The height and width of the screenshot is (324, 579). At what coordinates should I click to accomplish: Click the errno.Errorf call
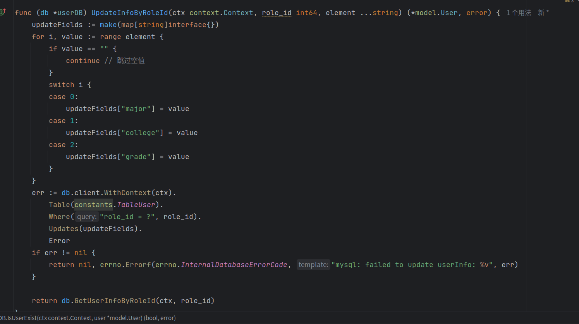(x=125, y=265)
